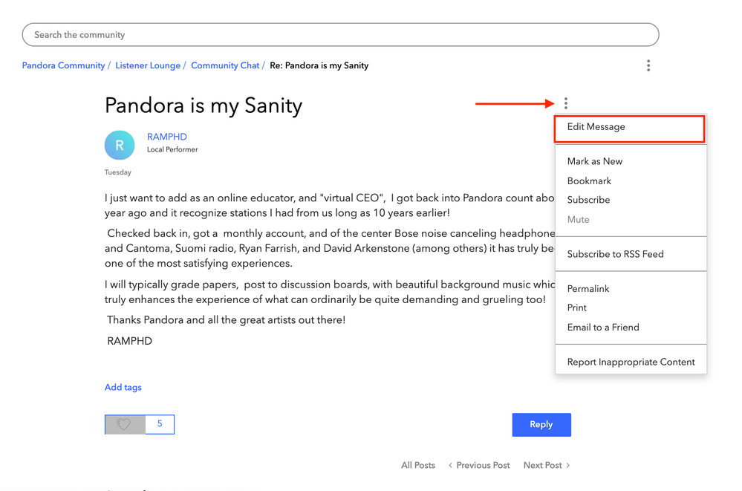This screenshot has width=742, height=491.
Task: Click the heart like icon
Action: pos(124,424)
